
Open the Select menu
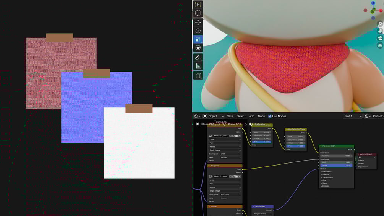point(241,116)
